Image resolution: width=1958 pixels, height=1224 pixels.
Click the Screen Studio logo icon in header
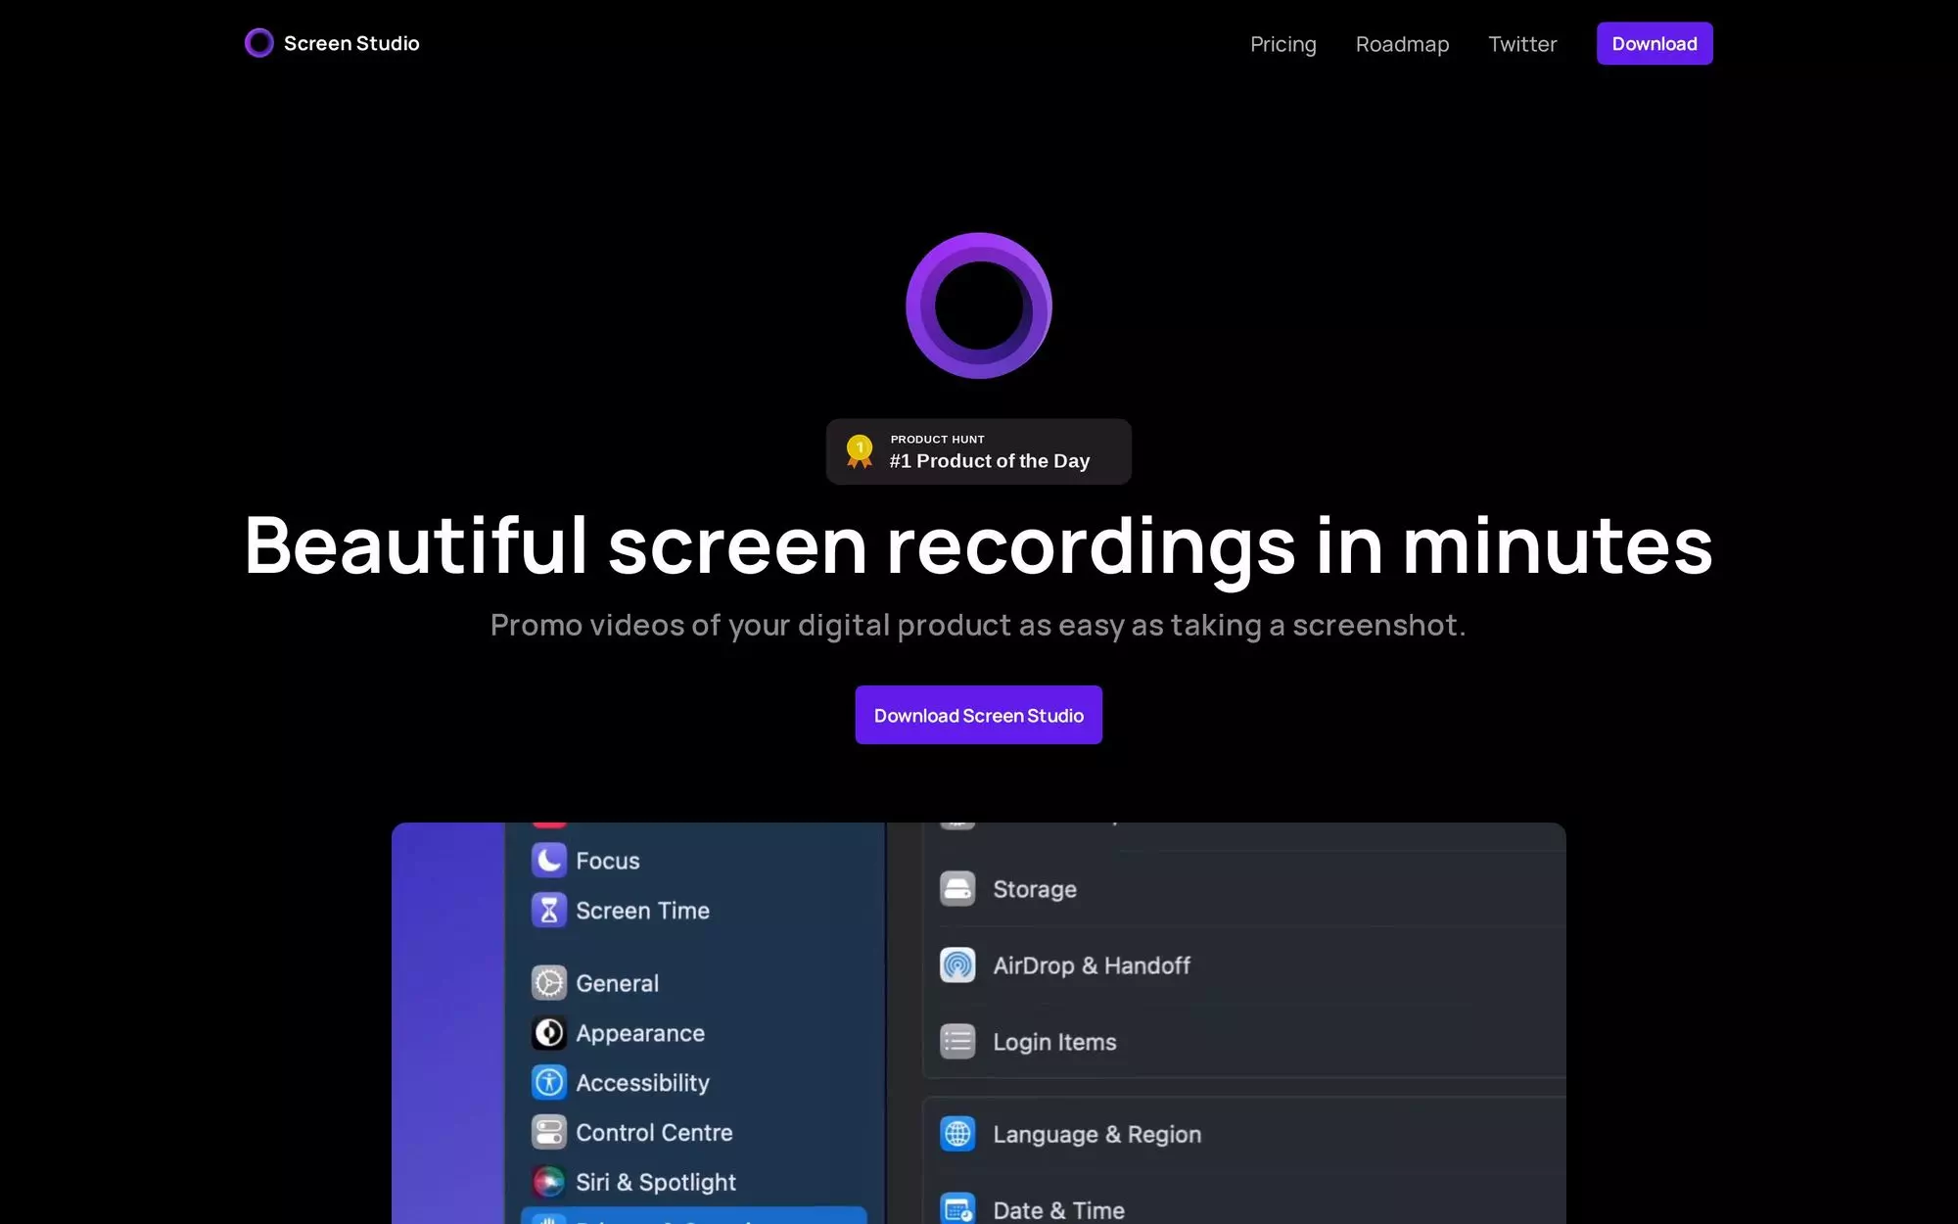click(x=259, y=43)
